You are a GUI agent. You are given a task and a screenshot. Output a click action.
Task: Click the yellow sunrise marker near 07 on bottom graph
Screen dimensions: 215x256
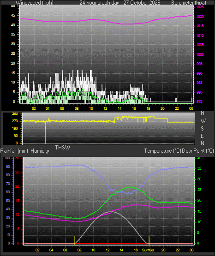[x=75, y=241]
